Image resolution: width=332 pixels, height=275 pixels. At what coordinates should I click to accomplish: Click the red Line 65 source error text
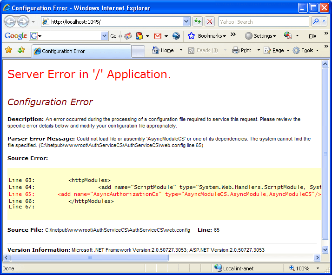pyautogui.click(x=165, y=194)
